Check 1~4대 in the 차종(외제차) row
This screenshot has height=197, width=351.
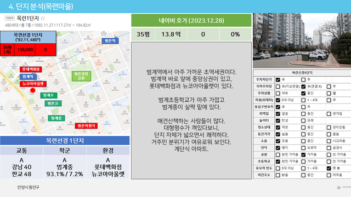point(303,100)
